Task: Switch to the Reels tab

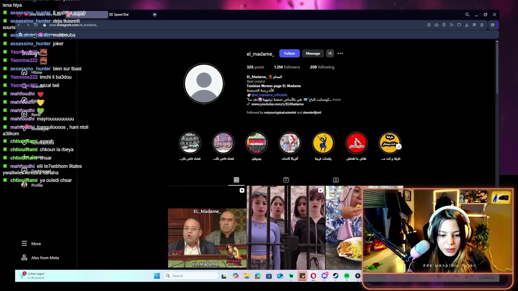Action: click(x=286, y=180)
